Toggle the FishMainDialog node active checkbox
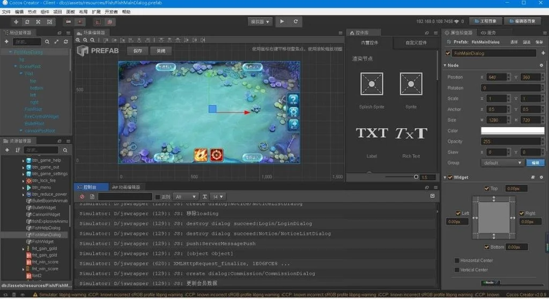This screenshot has height=299, width=549. (x=448, y=53)
